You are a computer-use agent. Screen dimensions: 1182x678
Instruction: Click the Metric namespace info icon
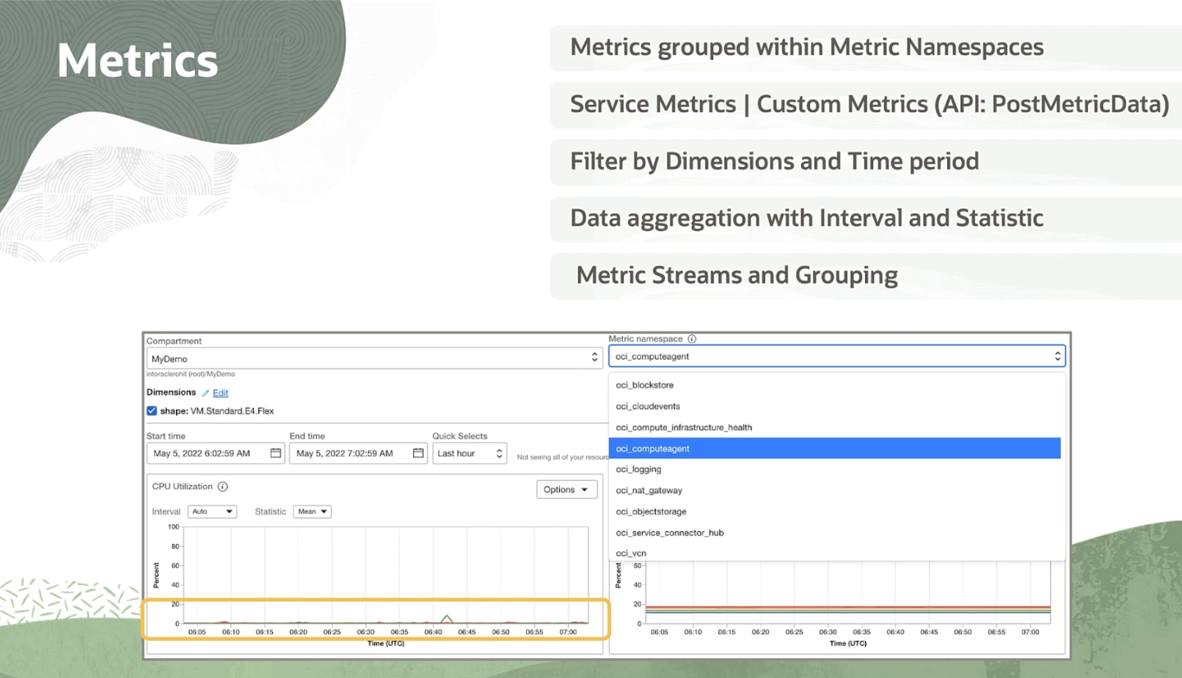[x=692, y=339]
